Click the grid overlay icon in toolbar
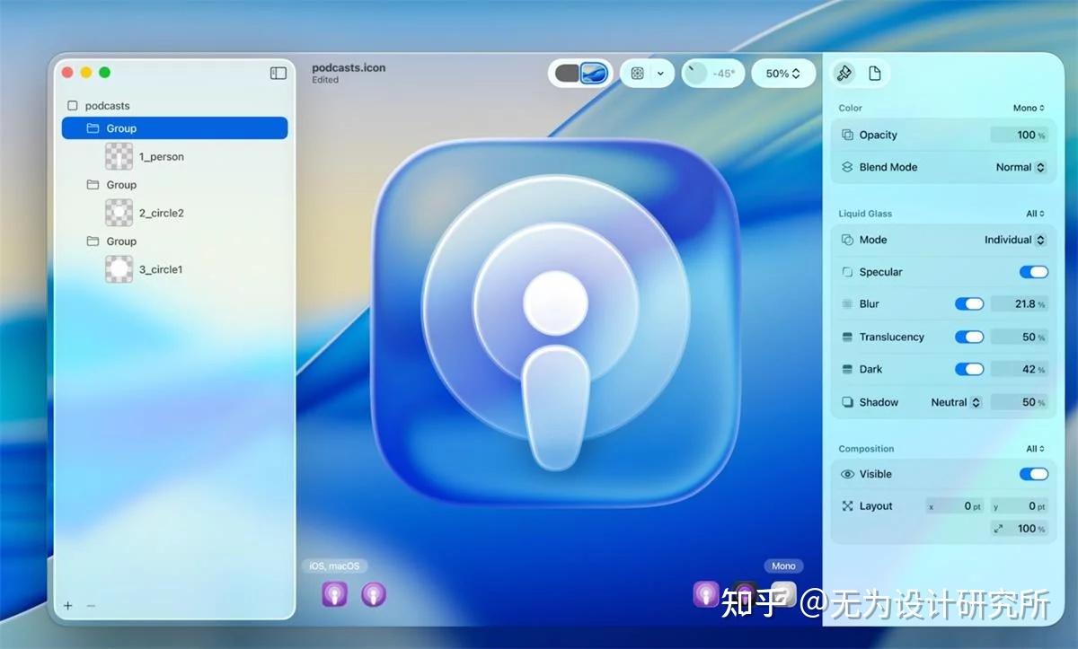 (637, 74)
